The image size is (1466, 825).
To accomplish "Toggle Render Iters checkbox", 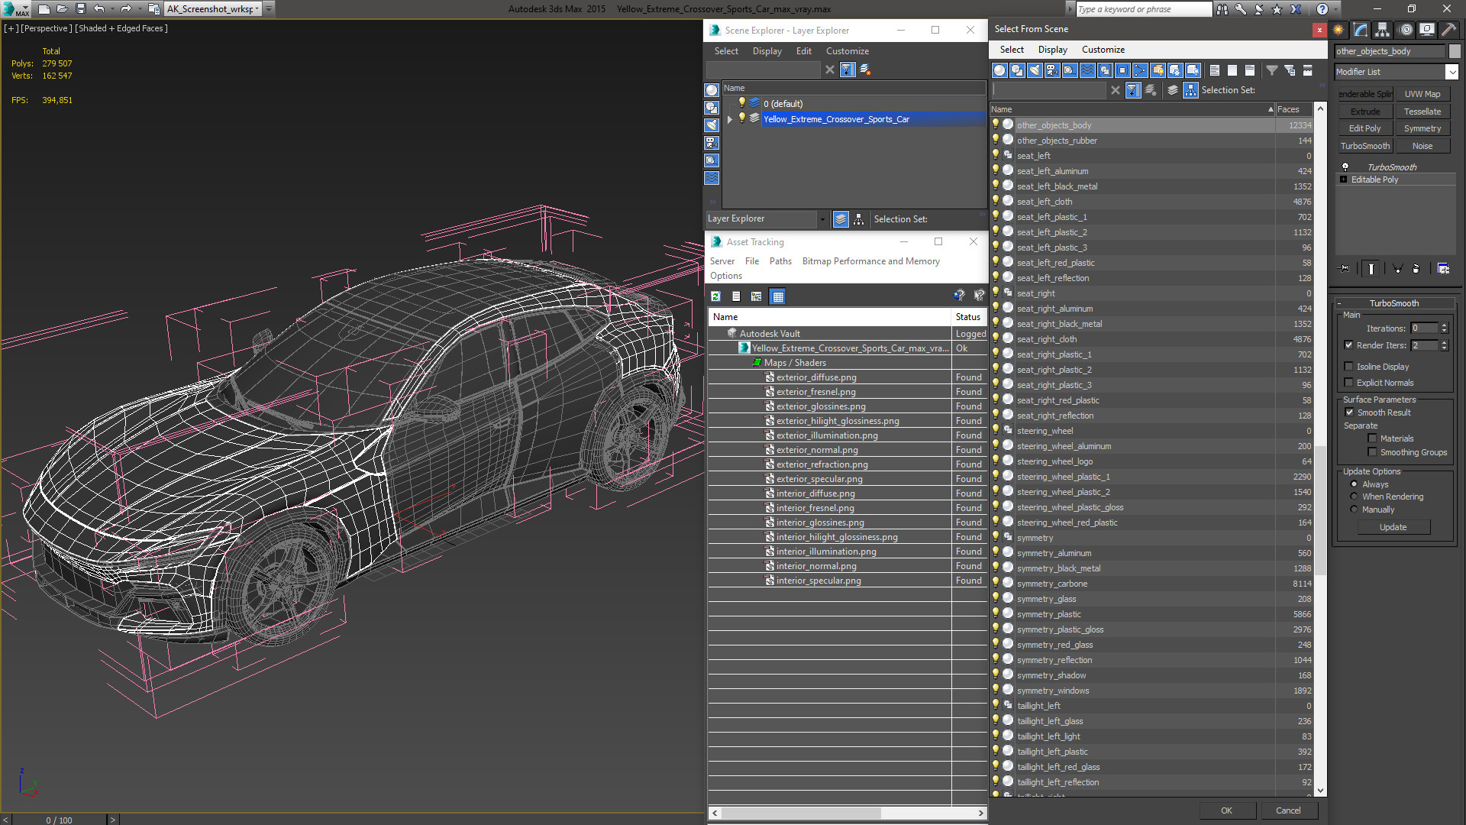I will [1348, 345].
